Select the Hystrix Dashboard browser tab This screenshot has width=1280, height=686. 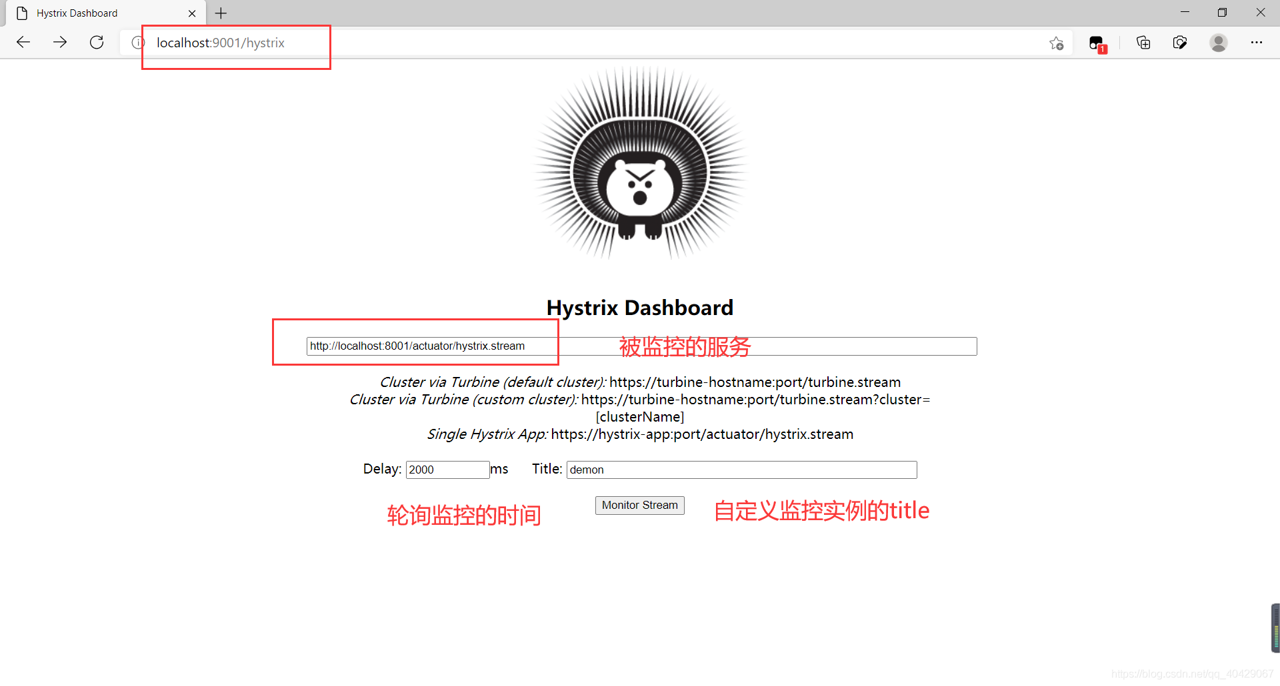click(x=93, y=13)
